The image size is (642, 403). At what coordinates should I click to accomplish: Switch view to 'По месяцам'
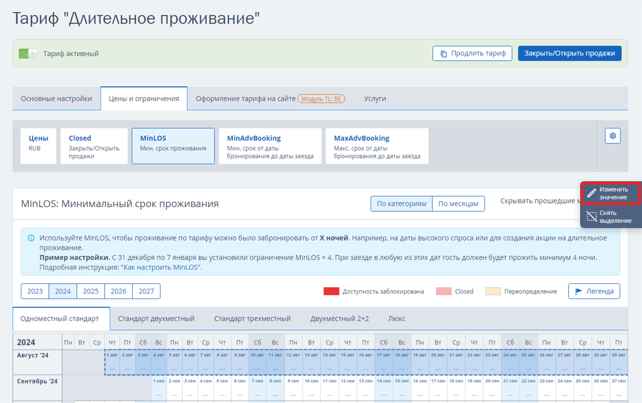tap(458, 203)
